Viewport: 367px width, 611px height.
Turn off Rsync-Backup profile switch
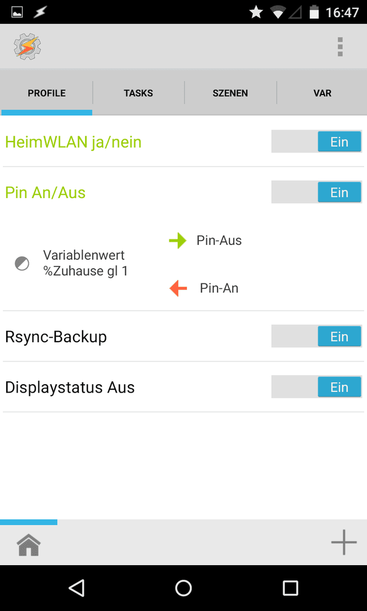coord(317,336)
